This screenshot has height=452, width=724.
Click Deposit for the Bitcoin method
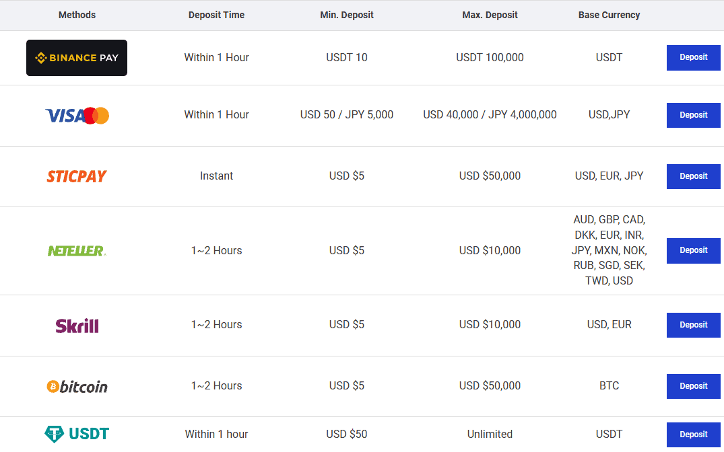[693, 386]
